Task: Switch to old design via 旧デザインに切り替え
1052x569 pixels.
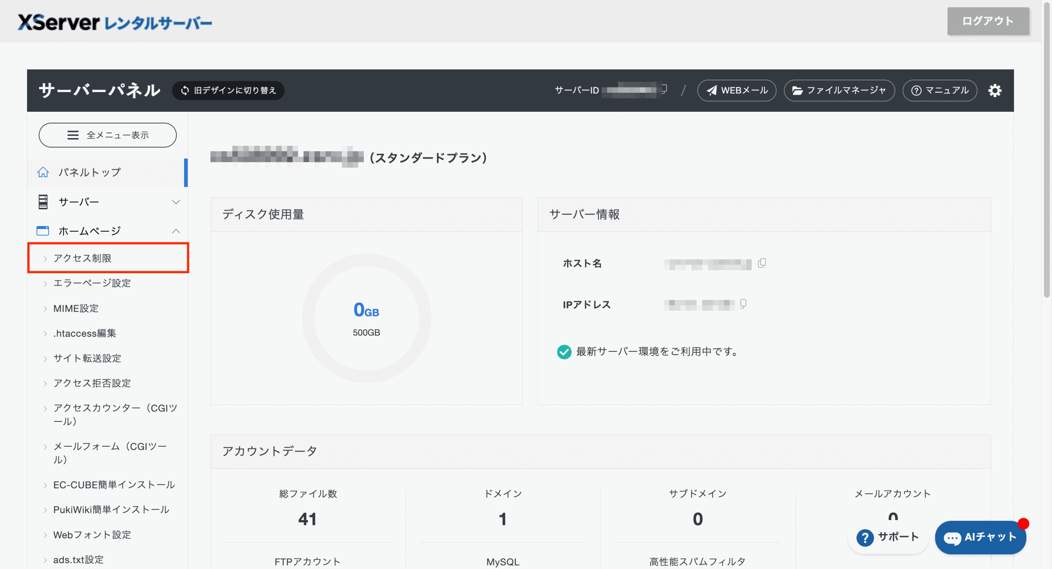Action: tap(228, 90)
